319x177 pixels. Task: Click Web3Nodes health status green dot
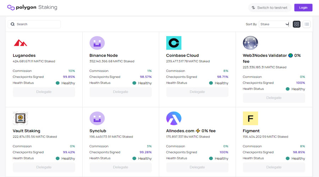point(288,89)
